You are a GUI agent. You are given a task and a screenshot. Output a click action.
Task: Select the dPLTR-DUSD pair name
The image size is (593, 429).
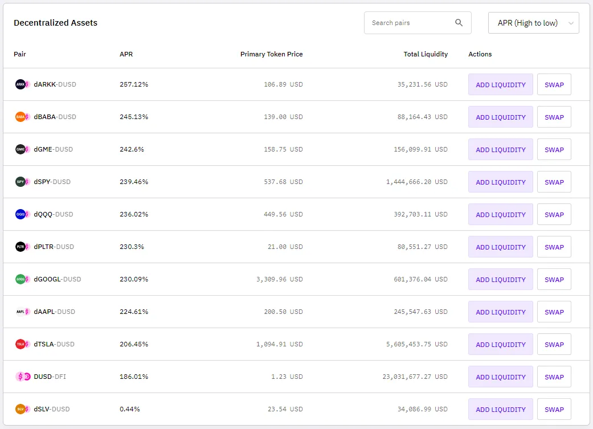tap(54, 247)
